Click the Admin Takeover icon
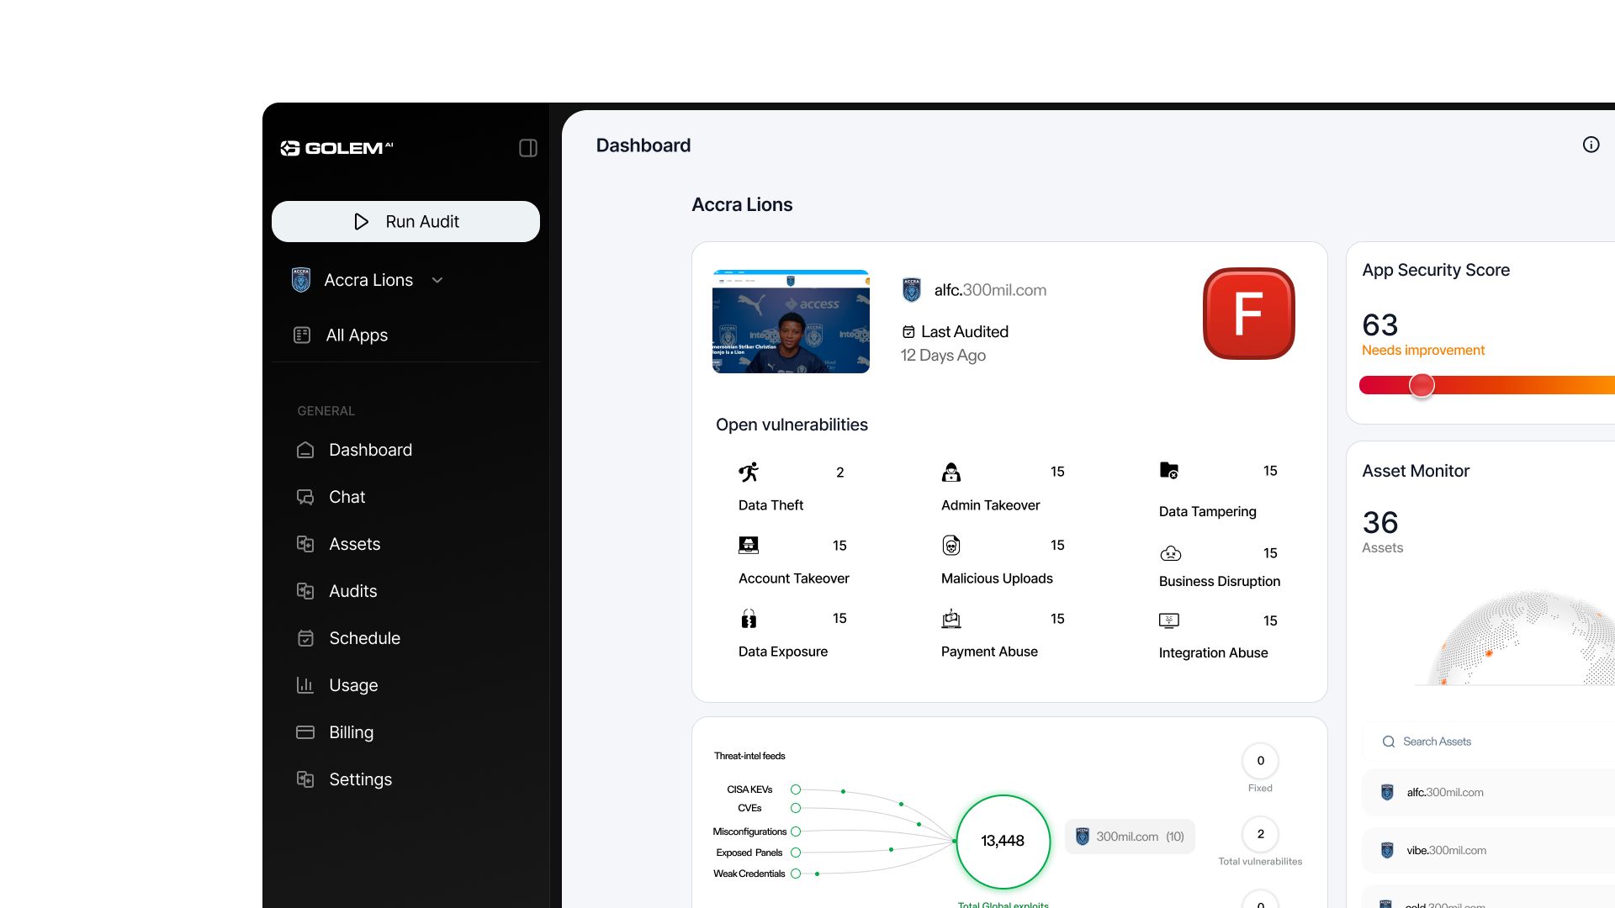The height and width of the screenshot is (908, 1615). point(951,472)
